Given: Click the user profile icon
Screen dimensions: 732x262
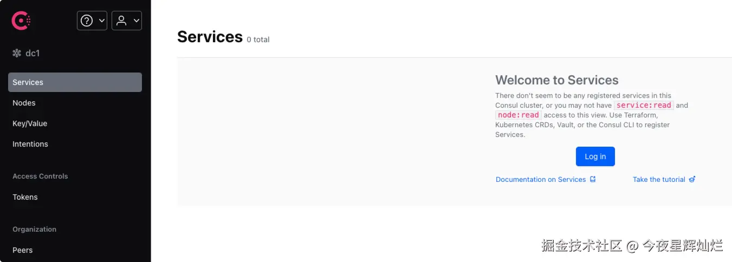Looking at the screenshot, I should coord(121,21).
